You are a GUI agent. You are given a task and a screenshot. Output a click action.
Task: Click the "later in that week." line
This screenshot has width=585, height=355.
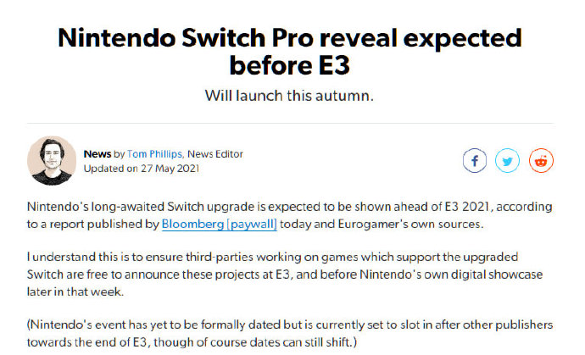point(75,291)
